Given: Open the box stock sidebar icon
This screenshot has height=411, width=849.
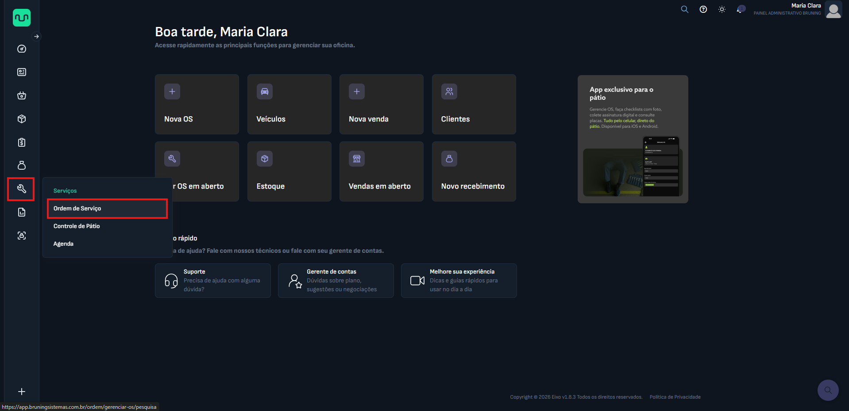Looking at the screenshot, I should (22, 119).
